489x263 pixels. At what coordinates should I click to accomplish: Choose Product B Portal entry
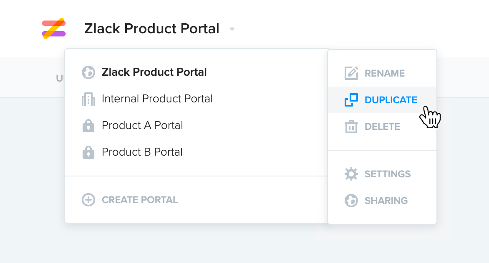tap(142, 152)
